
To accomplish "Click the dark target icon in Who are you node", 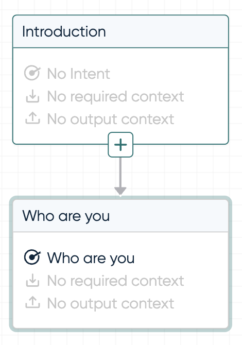I will click(x=32, y=257).
